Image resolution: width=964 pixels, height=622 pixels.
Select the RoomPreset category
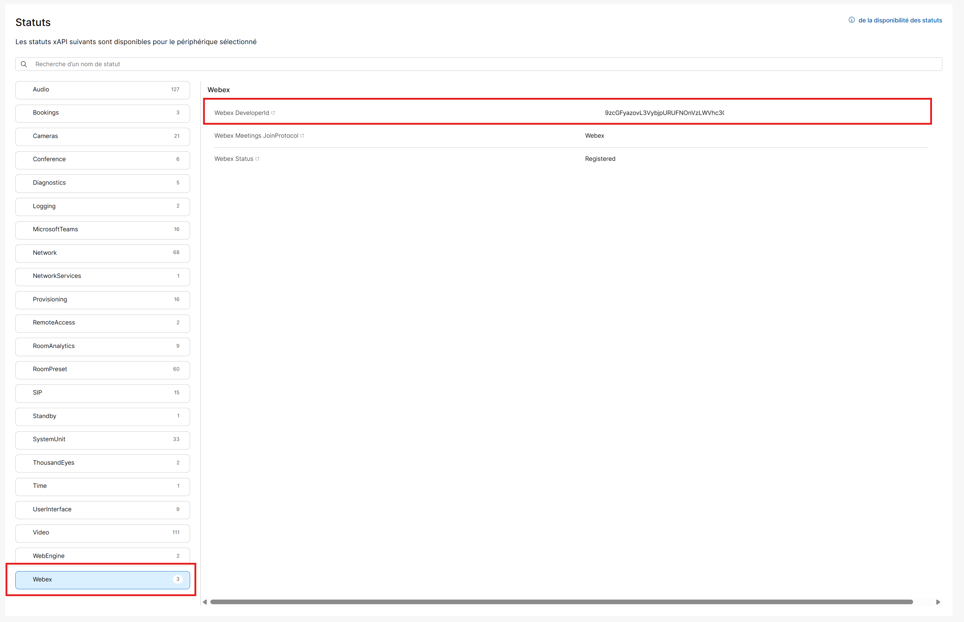point(103,370)
